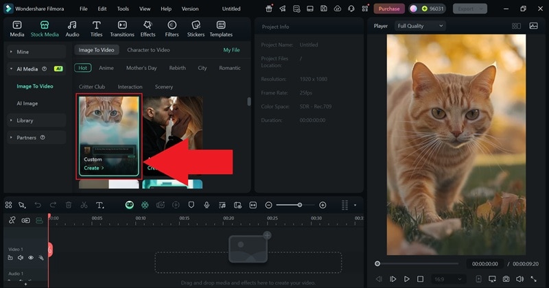Click the player play button
This screenshot has height=288, width=549.
406,279
